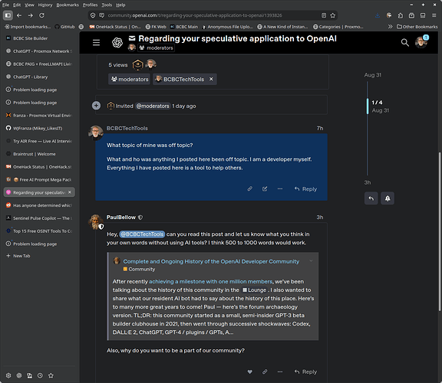Open sidebar customize settings gear
Viewport: 442px width, 383px height.
8,375
